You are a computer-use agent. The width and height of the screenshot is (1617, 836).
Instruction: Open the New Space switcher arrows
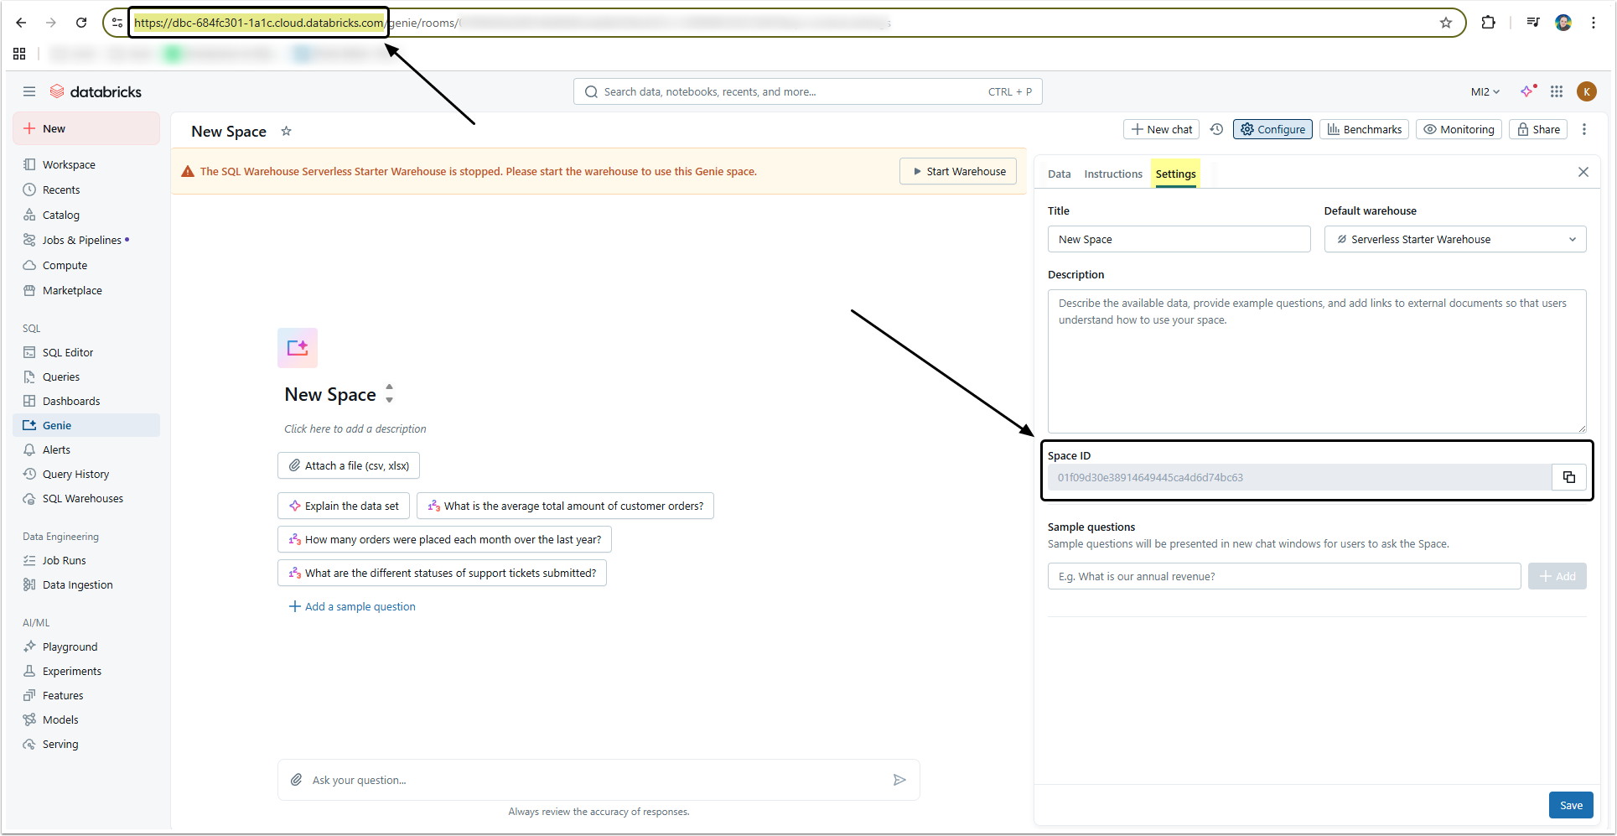pyautogui.click(x=390, y=393)
